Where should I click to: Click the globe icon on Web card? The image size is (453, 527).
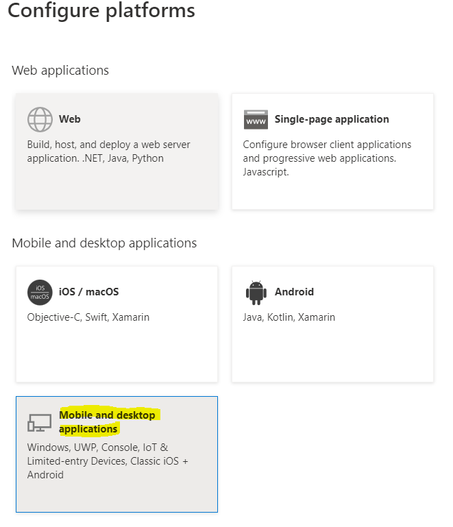click(x=40, y=119)
